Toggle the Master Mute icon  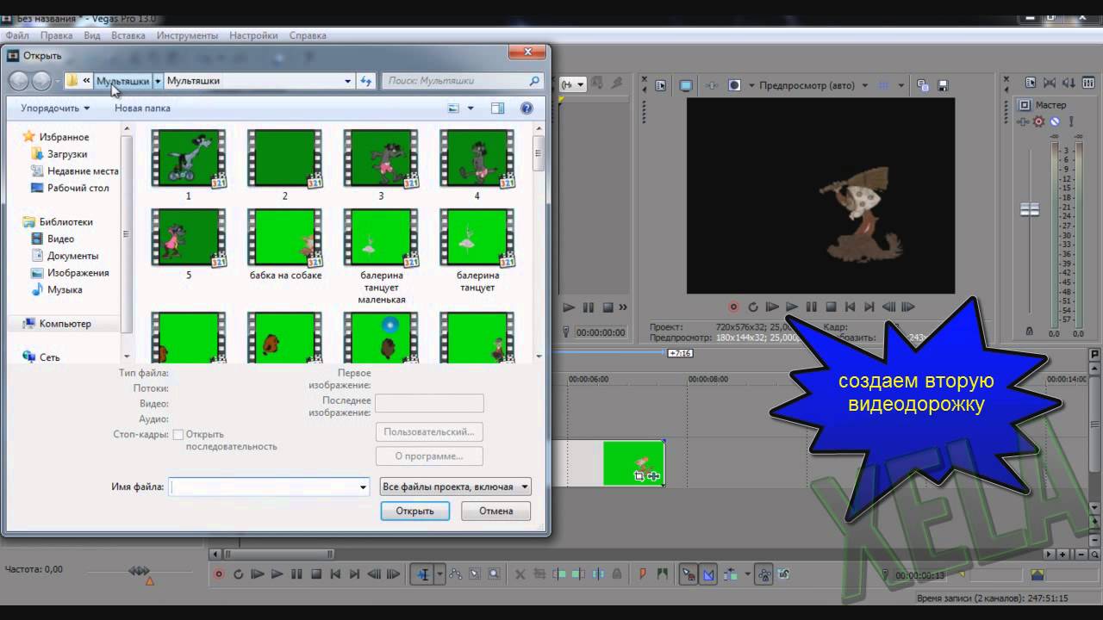click(x=1054, y=121)
